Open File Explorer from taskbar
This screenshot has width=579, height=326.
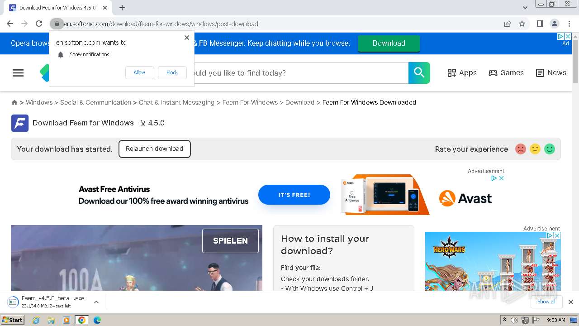[51, 320]
